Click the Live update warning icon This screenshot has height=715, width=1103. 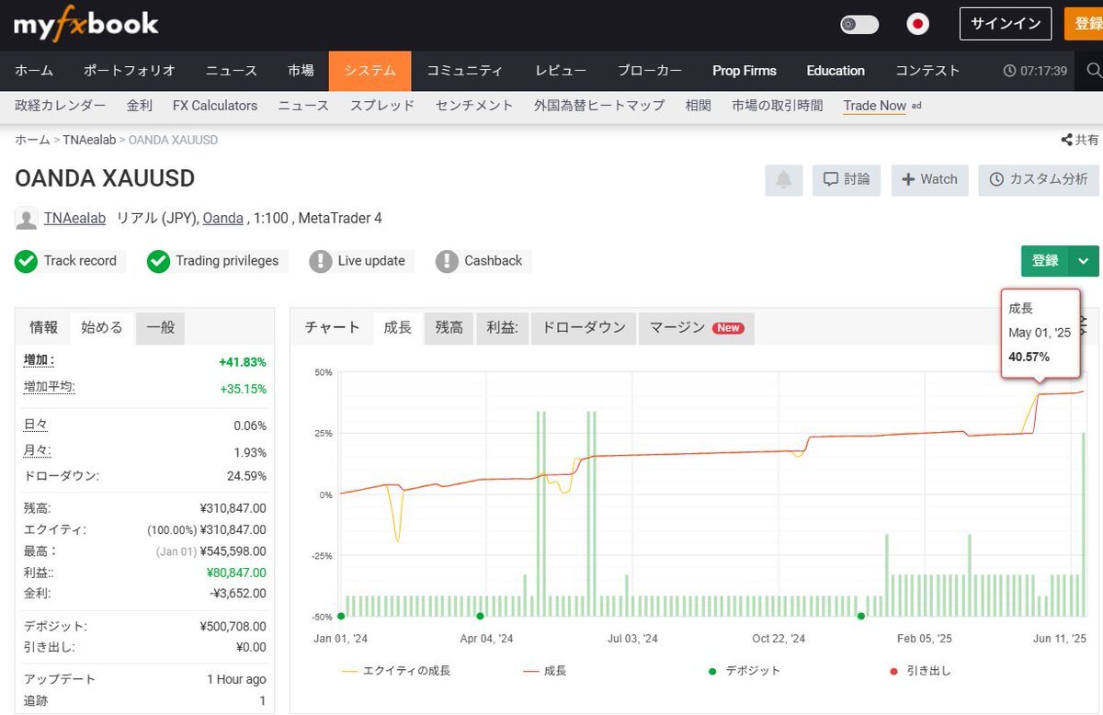click(x=320, y=261)
